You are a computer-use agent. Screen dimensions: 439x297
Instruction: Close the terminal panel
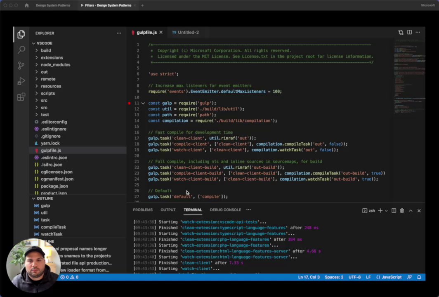point(419,210)
